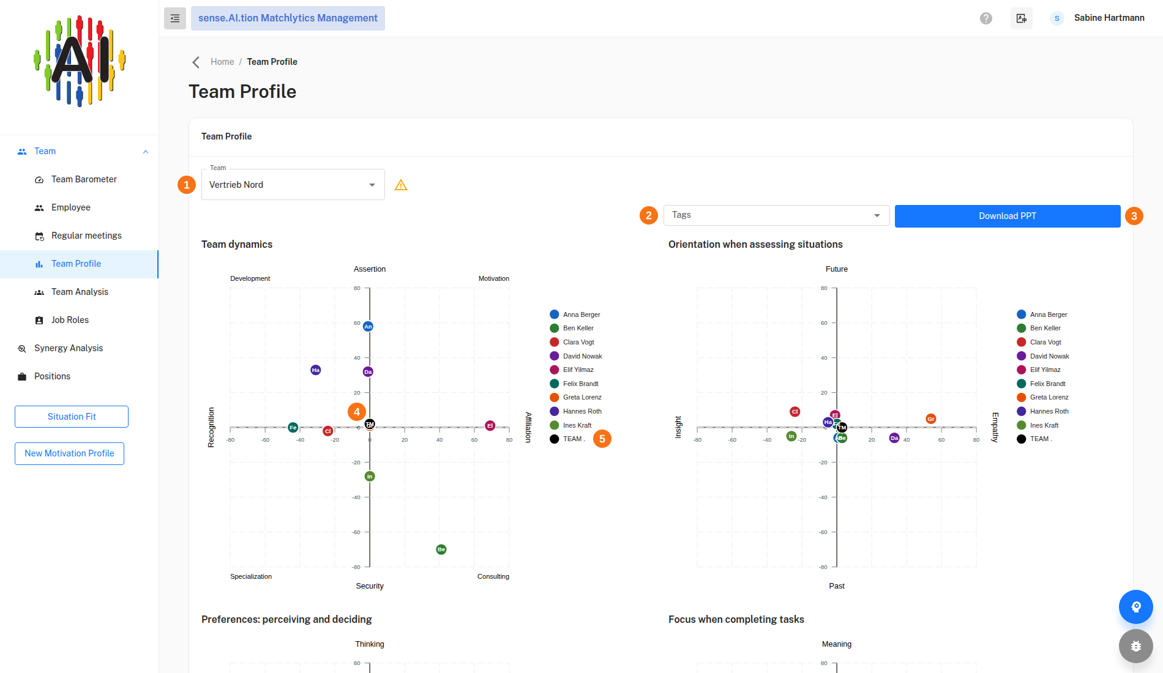
Task: Click the Team Barometer gauge icon
Action: coord(39,180)
